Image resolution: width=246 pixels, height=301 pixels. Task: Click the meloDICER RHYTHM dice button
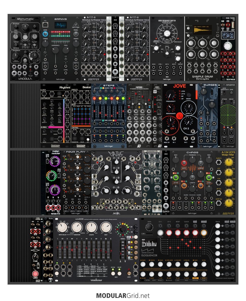[x=113, y=273]
